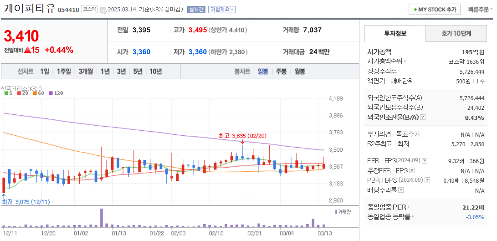The image size is (497, 241).
Task: Click 외국인보유주식수 value 24,402
Action: [476, 108]
